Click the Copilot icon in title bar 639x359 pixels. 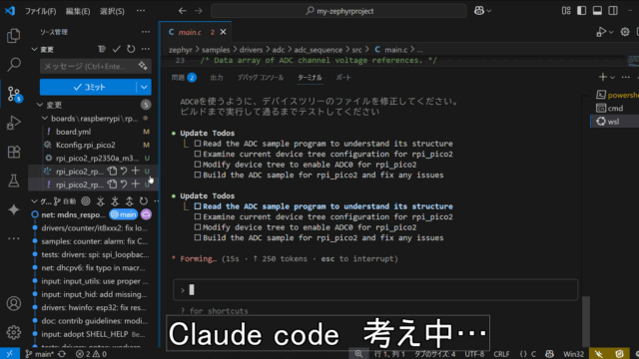point(479,11)
